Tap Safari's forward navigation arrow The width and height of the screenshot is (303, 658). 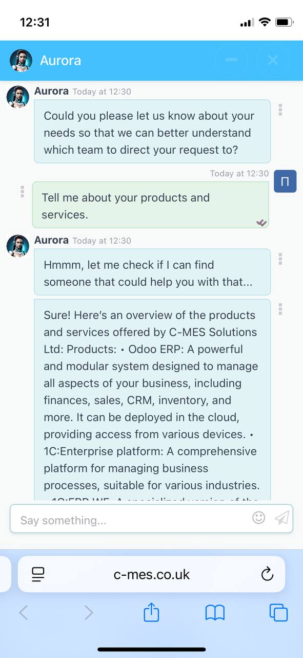[x=88, y=612]
